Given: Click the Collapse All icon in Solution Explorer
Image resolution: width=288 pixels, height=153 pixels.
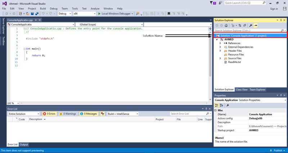Looking at the screenshot, I should (244, 25).
